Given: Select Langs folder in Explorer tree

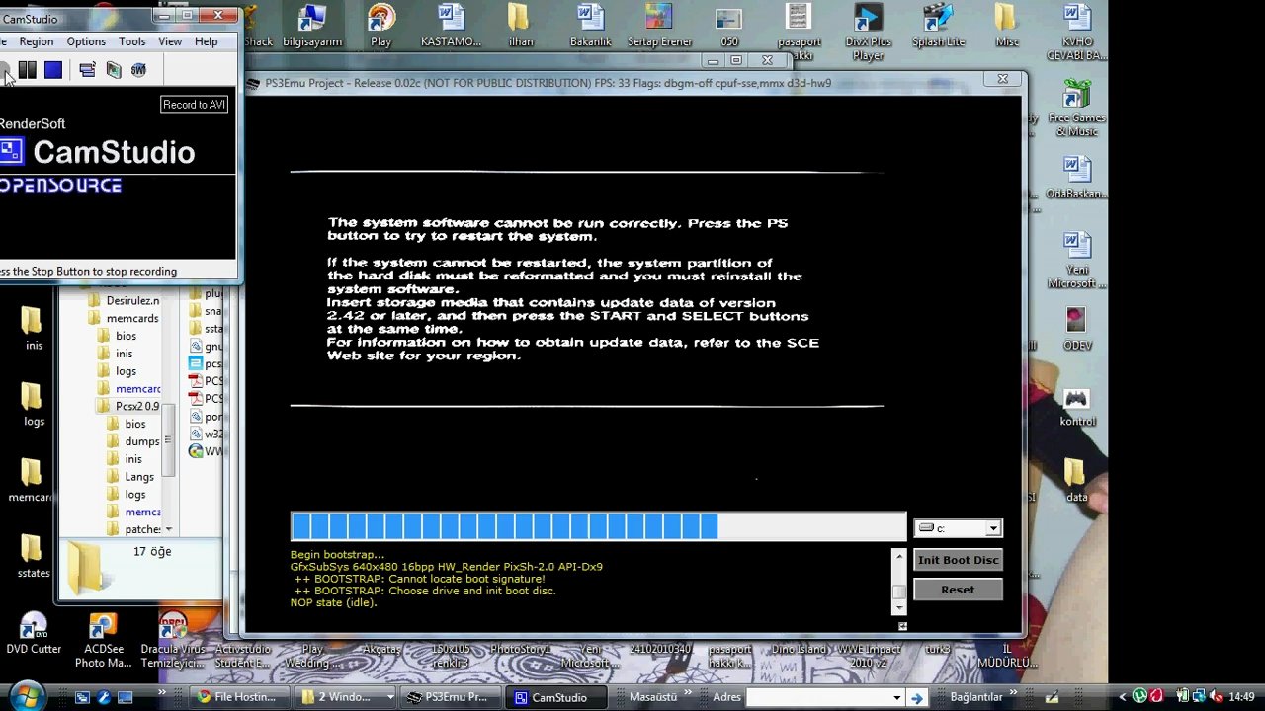Looking at the screenshot, I should click(130, 476).
